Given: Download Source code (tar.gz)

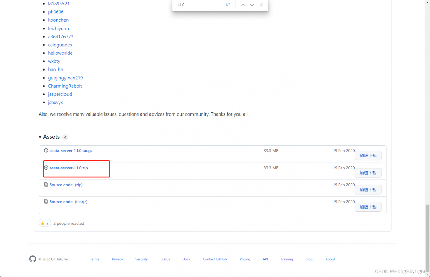Looking at the screenshot, I should (68, 202).
